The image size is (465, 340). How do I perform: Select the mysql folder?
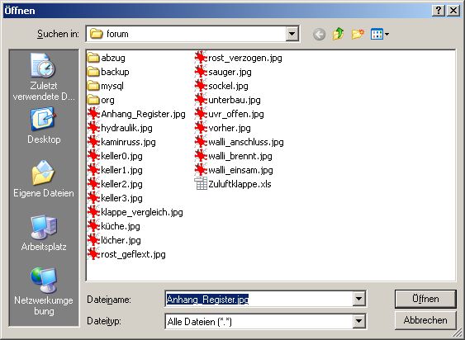point(106,86)
